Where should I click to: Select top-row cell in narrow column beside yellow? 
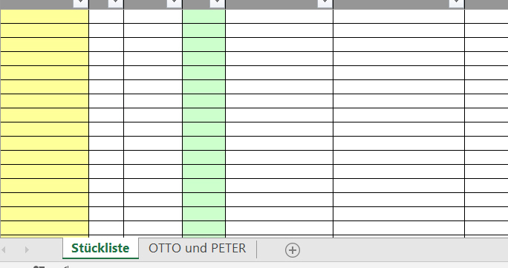point(106,16)
